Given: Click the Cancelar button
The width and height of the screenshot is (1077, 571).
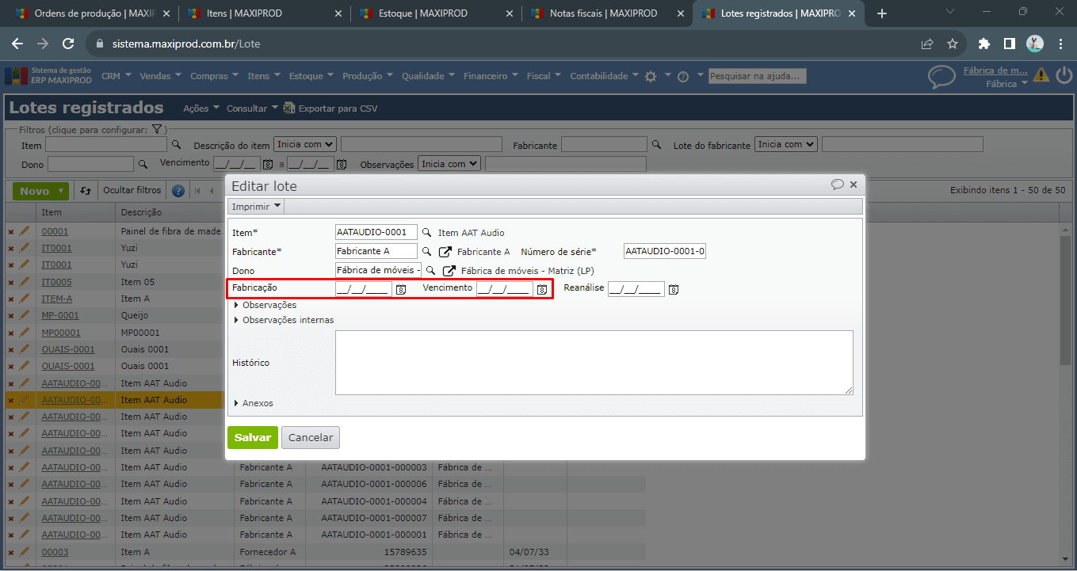Looking at the screenshot, I should (x=311, y=437).
